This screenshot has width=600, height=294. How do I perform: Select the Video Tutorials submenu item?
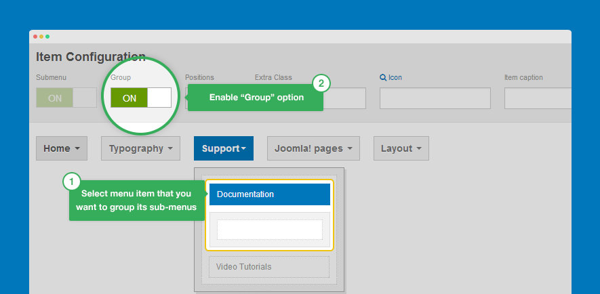pos(269,267)
